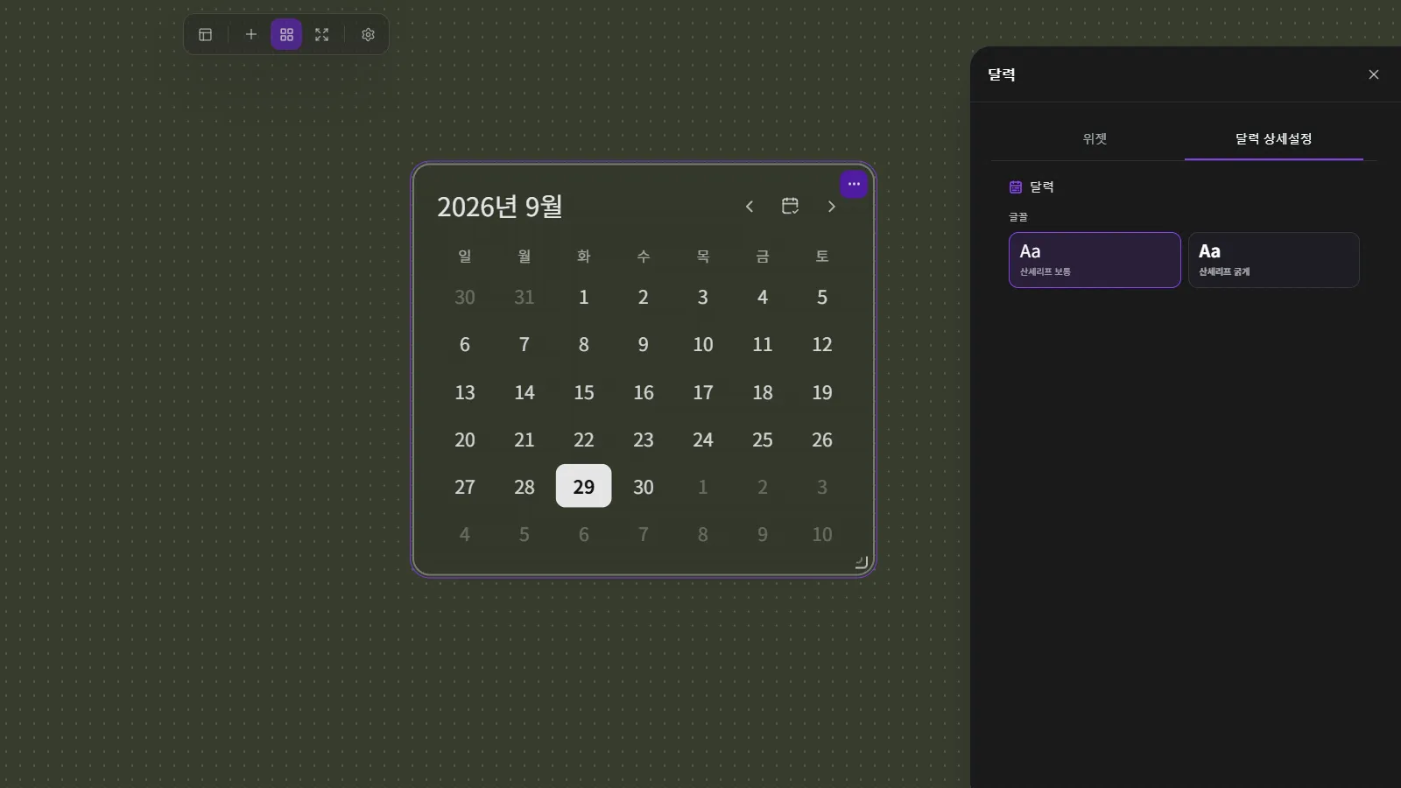Screen dimensions: 1401x788
Task: Select September 15 in the calendar
Action: click(584, 392)
